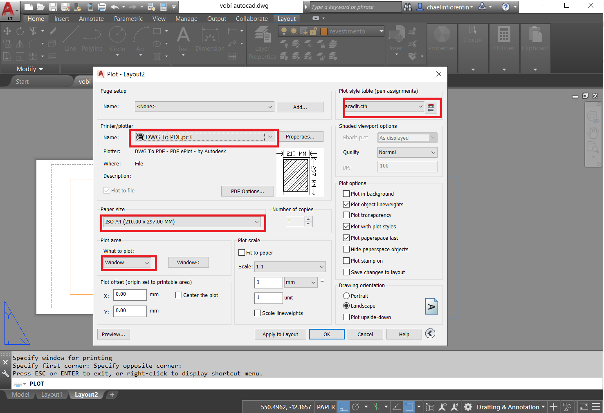Choose the Text tool
Screen dimensions: 604x413
[183, 39]
